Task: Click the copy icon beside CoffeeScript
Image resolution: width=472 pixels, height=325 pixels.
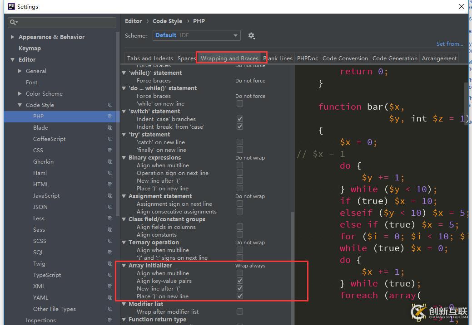Action: tap(110, 139)
